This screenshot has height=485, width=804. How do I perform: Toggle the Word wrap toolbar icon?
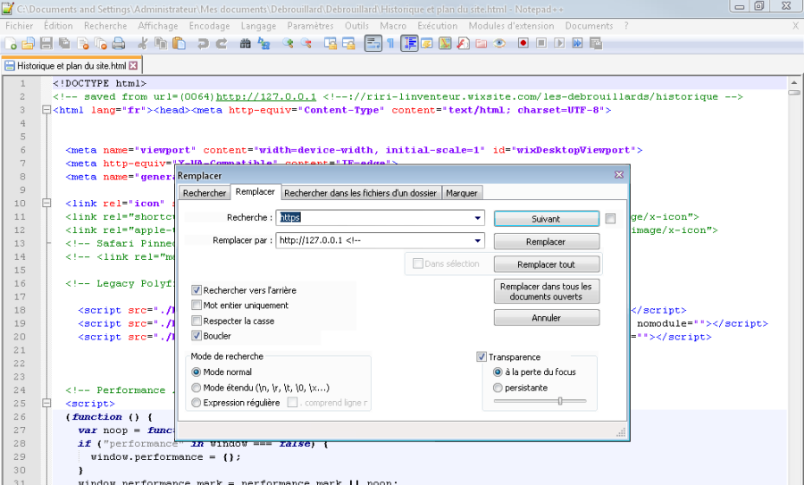[373, 44]
